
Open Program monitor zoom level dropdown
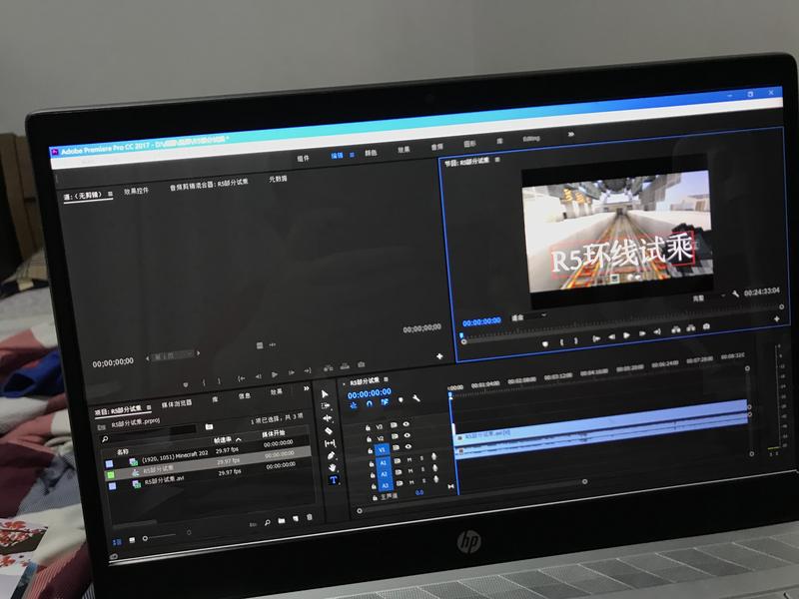530,316
